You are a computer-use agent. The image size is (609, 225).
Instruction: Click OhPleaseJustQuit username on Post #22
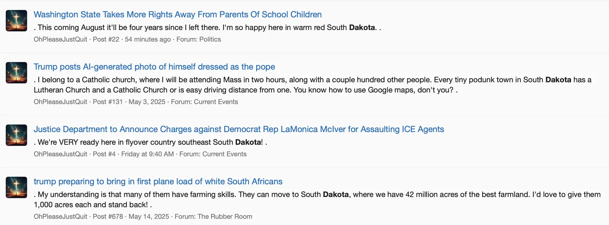[61, 39]
